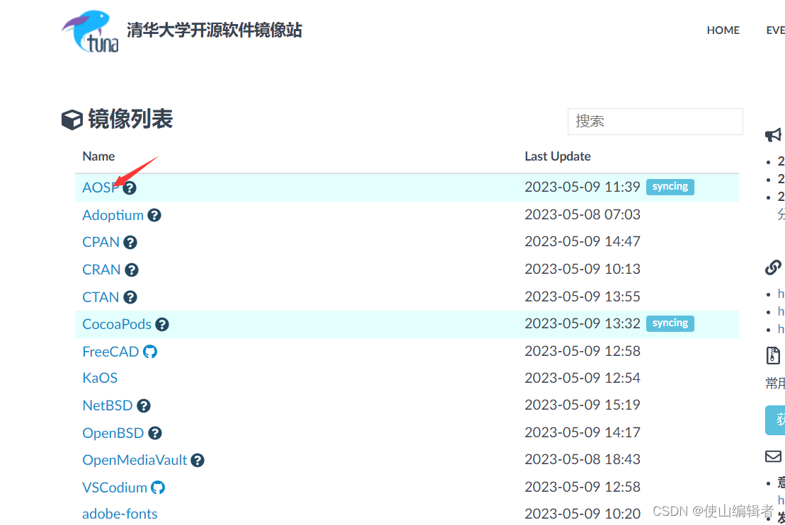Open the KaOS mirror link
Image resolution: width=785 pixels, height=525 pixels.
[100, 378]
